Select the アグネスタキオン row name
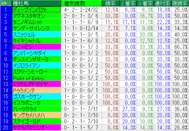The image size is (189, 131). [x=37, y=16]
